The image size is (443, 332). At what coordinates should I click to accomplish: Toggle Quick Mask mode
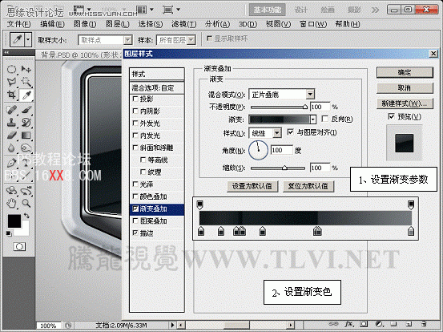coord(19,247)
